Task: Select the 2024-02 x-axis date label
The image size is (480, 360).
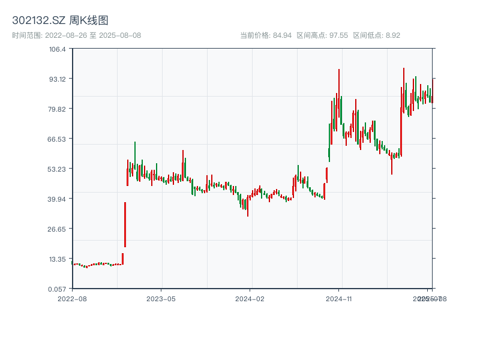Action: 250,298
